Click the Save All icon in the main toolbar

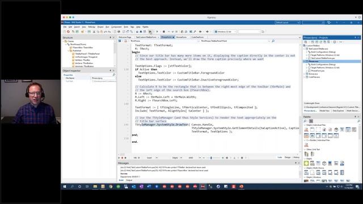(89, 32)
